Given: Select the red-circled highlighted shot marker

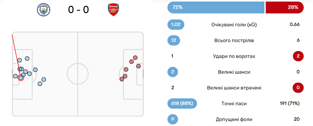Looking at the screenshot, I should pos(21,77).
